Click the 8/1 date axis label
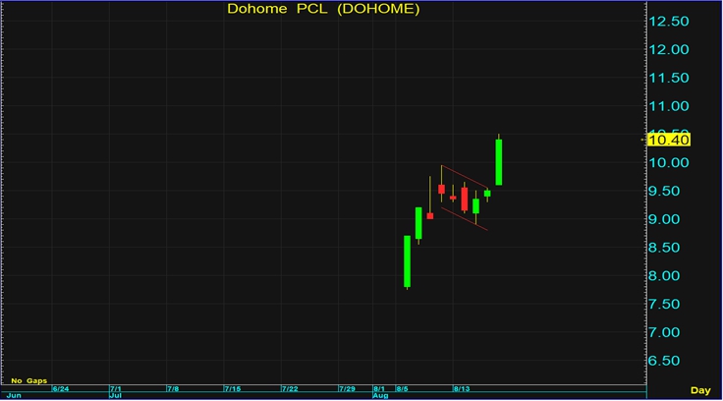 point(379,388)
